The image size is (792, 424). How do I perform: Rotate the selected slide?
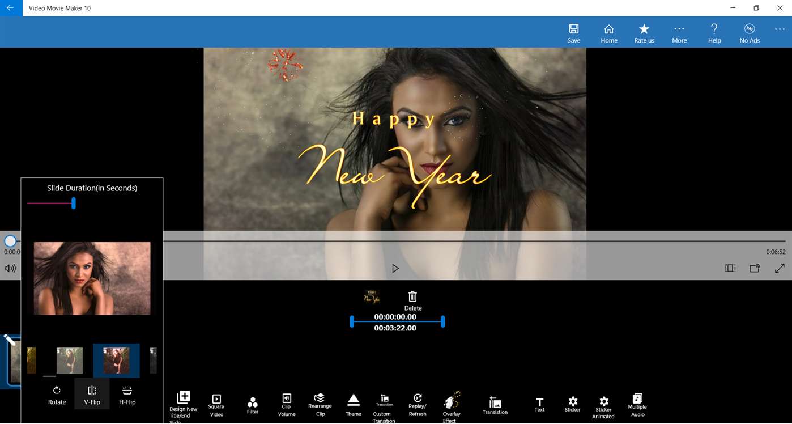point(57,395)
